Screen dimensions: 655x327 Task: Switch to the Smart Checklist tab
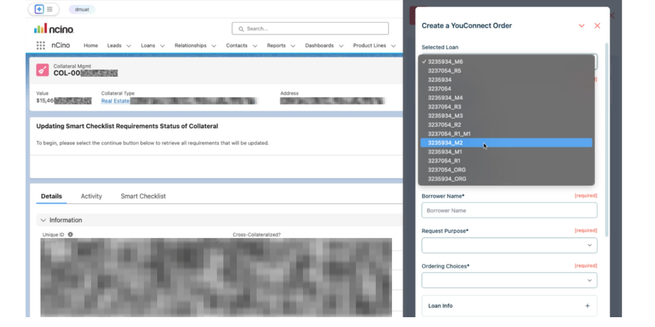coord(143,196)
